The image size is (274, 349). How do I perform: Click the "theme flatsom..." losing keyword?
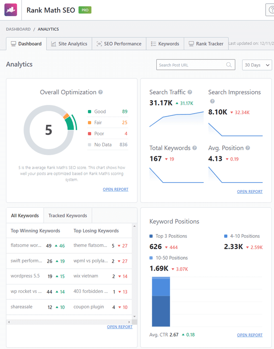90,245
